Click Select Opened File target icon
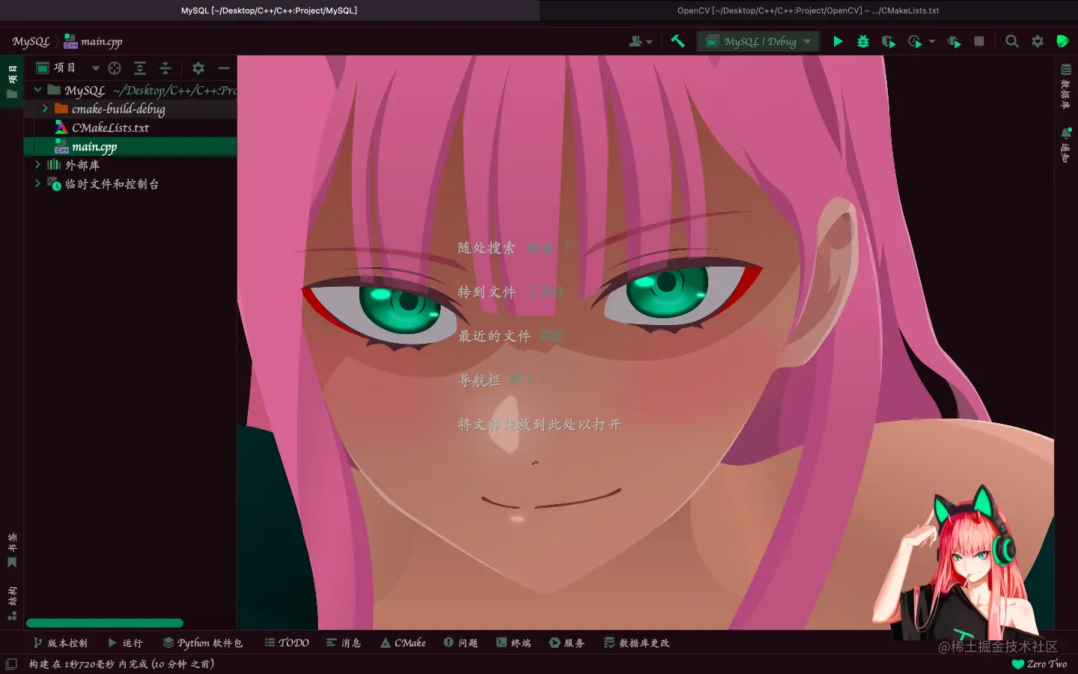The image size is (1078, 674). (x=115, y=68)
